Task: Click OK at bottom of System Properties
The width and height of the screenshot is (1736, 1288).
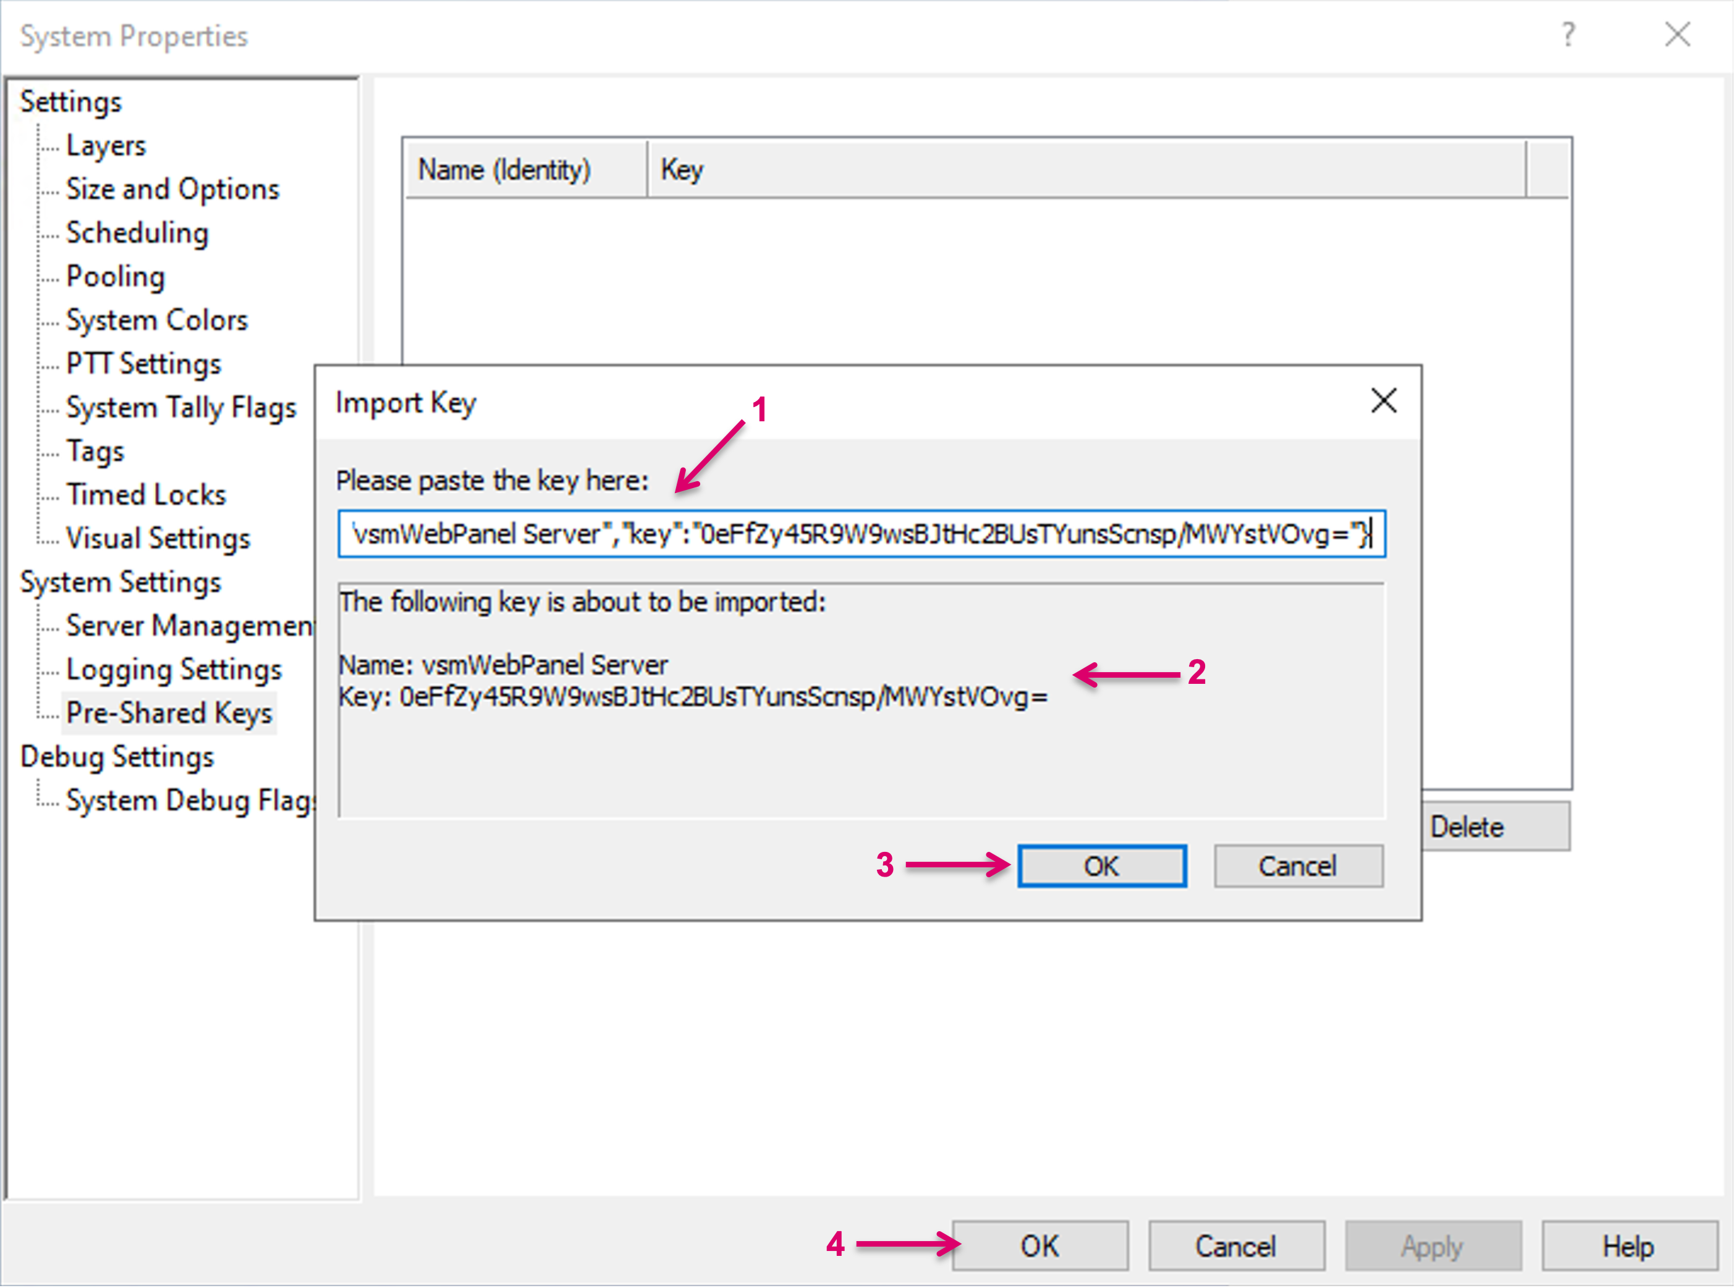Action: click(x=1039, y=1245)
